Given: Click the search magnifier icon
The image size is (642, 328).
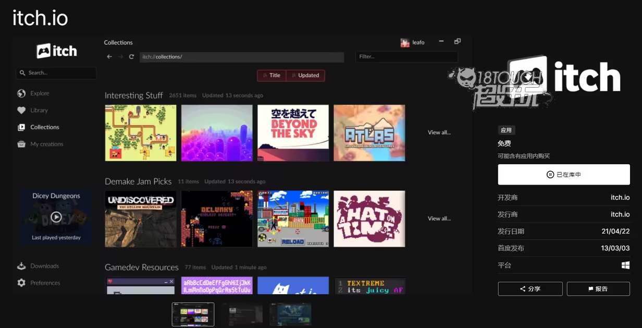Looking at the screenshot, I should (22, 73).
